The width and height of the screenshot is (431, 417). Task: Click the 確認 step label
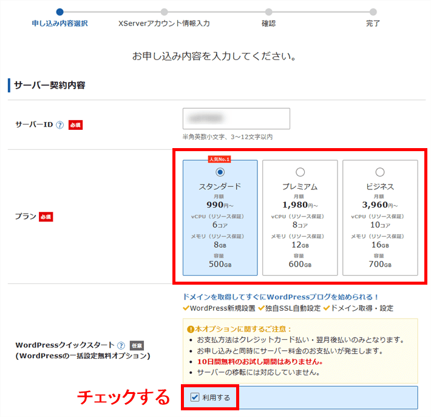(268, 23)
